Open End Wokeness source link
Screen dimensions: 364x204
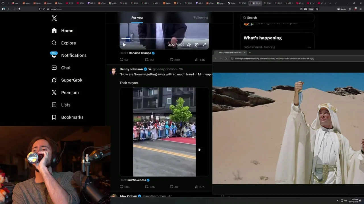[136, 180]
